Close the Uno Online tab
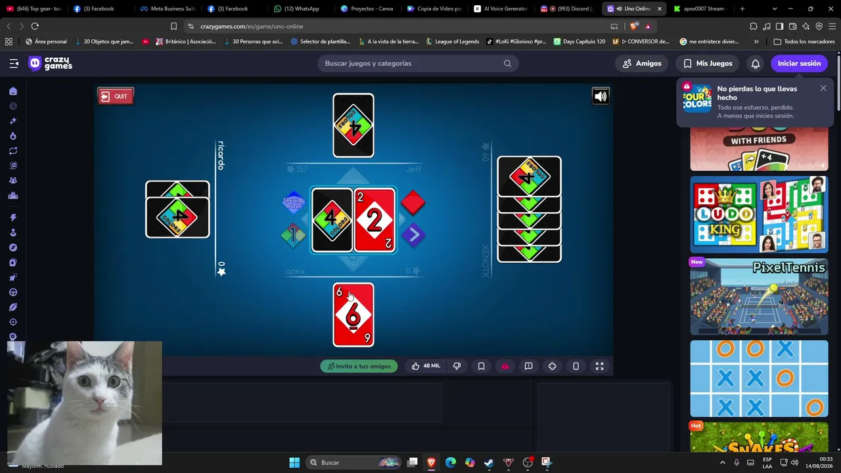The height and width of the screenshot is (473, 841). pyautogui.click(x=659, y=9)
